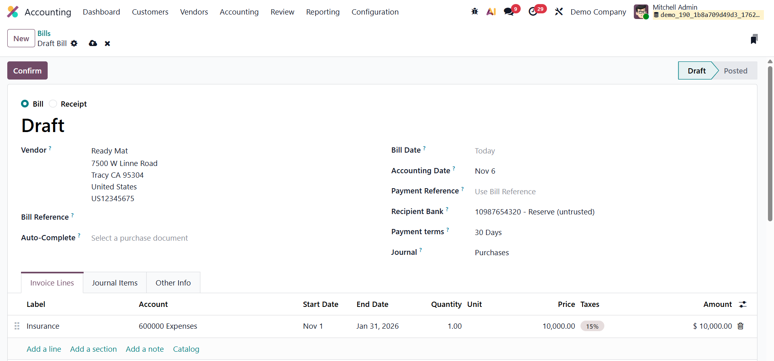The height and width of the screenshot is (361, 774).
Task: Click the gear icon beside Draft Bill
Action: (74, 43)
